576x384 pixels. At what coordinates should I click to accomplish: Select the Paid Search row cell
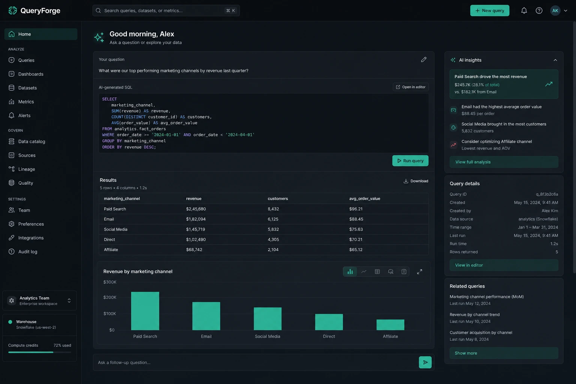pos(115,209)
